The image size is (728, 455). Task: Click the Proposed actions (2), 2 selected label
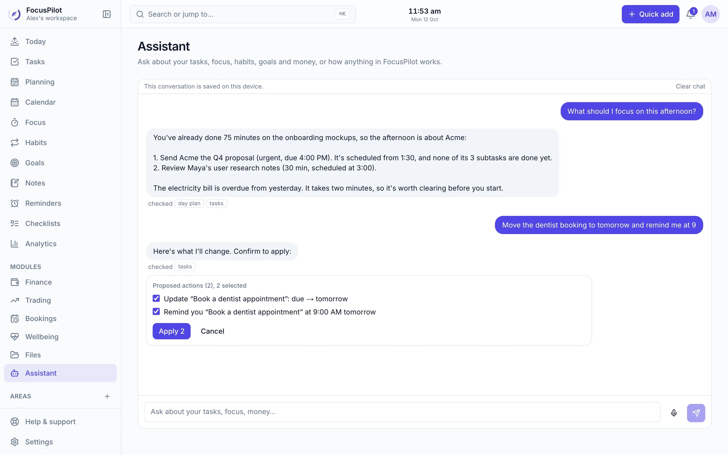point(199,286)
